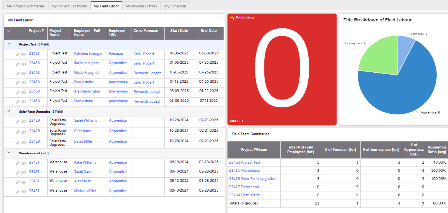
Task: Click the Salaj, Robert link for Kathleen Stronger
Action: [x=144, y=54]
